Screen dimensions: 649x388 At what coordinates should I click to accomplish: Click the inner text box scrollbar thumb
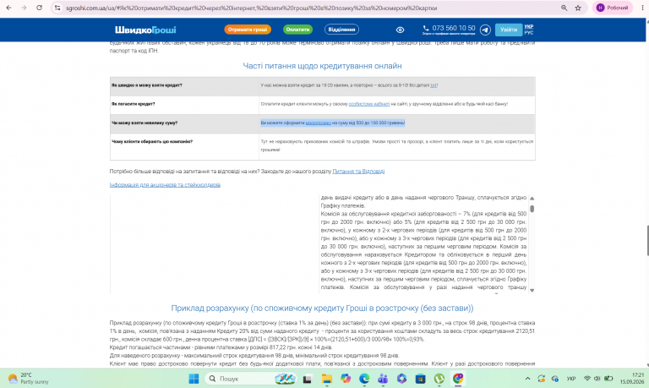pos(532,209)
